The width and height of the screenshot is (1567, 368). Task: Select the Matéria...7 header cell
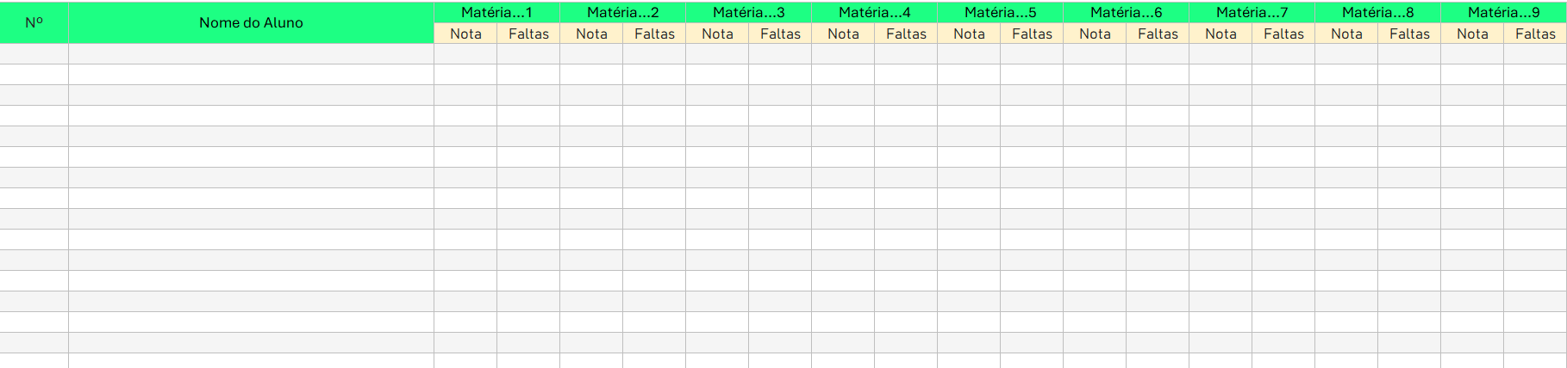tap(1252, 12)
